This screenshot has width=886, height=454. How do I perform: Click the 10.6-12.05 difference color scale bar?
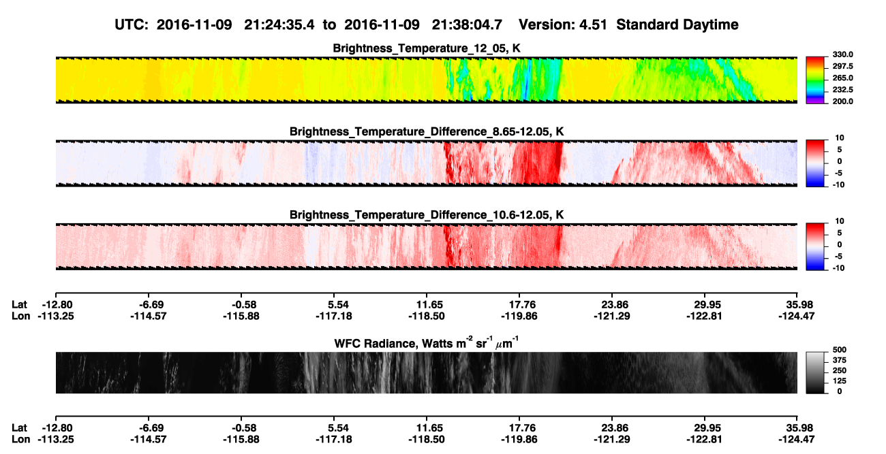(815, 245)
